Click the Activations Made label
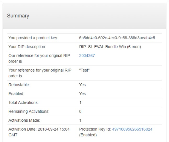 (x=24, y=120)
